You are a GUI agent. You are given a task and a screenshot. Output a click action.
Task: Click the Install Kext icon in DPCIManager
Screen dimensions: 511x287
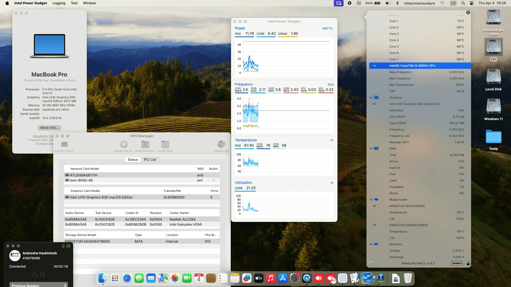[x=165, y=145]
